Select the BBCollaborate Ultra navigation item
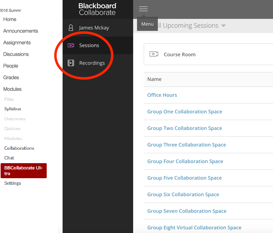The height and width of the screenshot is (233, 273). pos(24,171)
